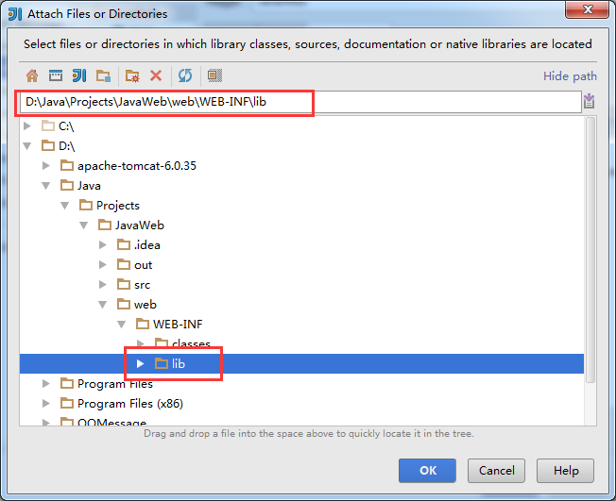Select the .idea folder

point(147,244)
